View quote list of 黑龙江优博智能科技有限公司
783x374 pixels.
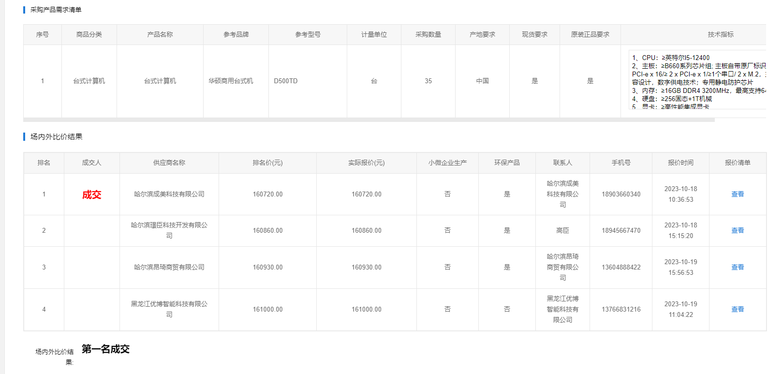coord(737,309)
